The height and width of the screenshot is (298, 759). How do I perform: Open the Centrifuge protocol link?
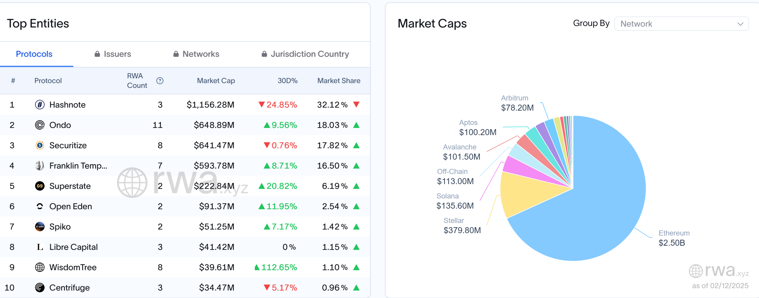click(x=69, y=288)
